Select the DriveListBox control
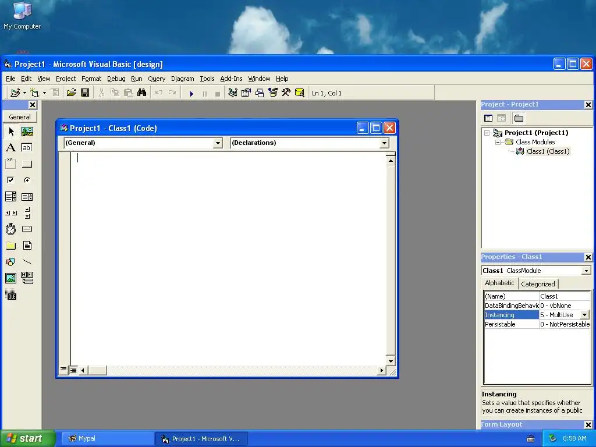The height and width of the screenshot is (447, 596). 27,229
